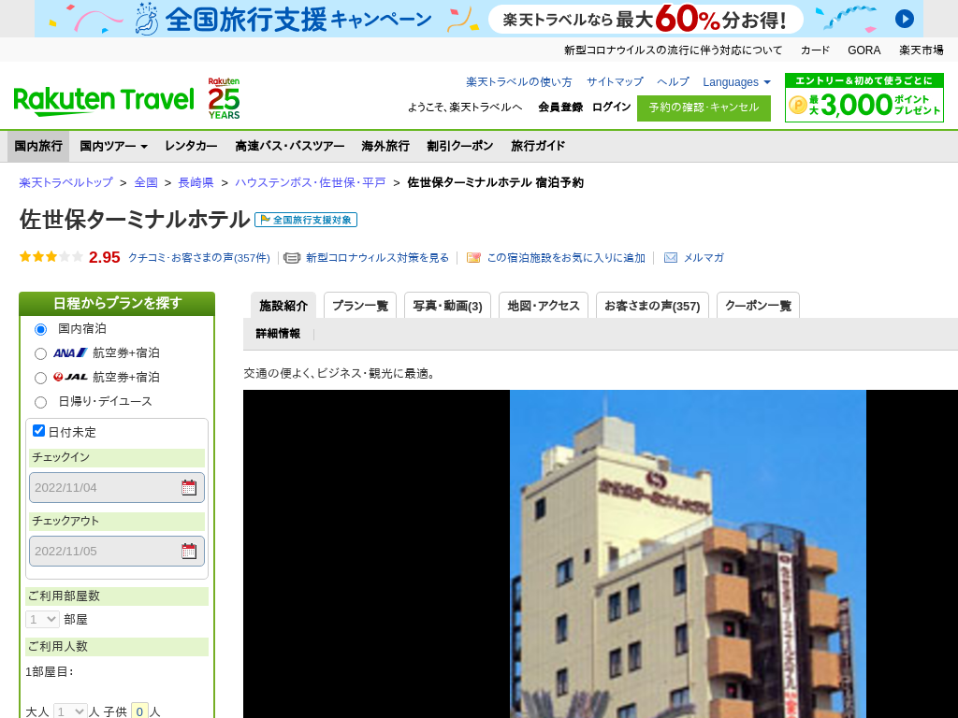
Task: Switch to the 施設紹介 tab
Action: pos(283,306)
